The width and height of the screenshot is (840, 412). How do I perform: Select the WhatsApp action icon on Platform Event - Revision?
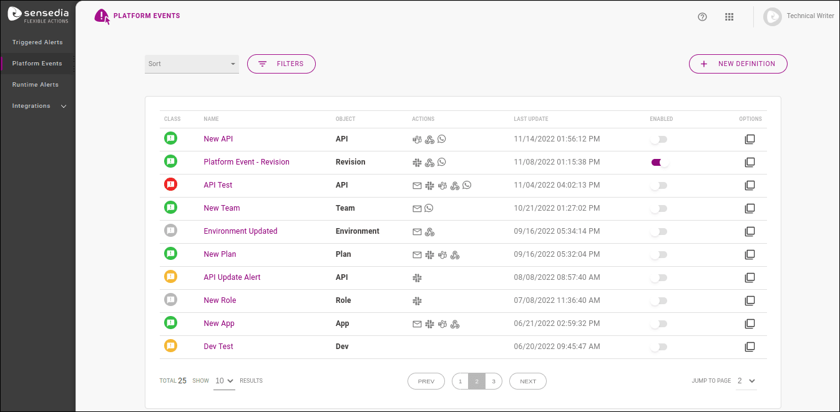click(442, 162)
